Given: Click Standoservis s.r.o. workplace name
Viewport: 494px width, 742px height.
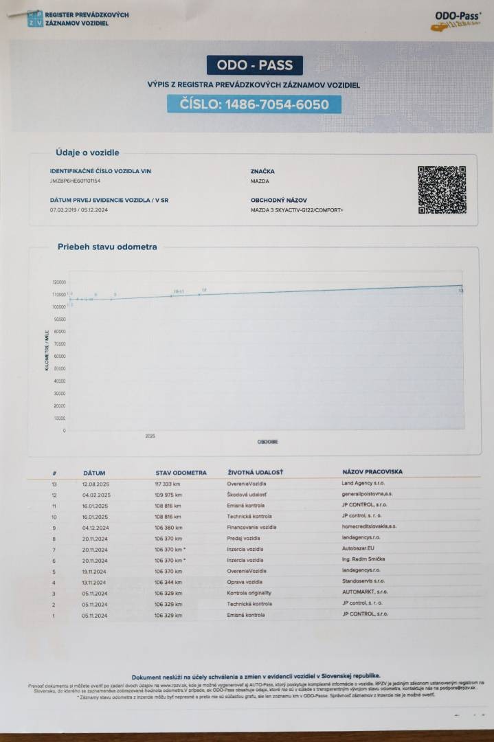Looking at the screenshot, I should point(363,581).
